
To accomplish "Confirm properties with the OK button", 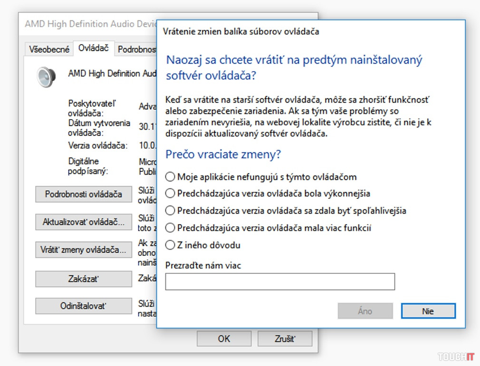I will point(224,338).
